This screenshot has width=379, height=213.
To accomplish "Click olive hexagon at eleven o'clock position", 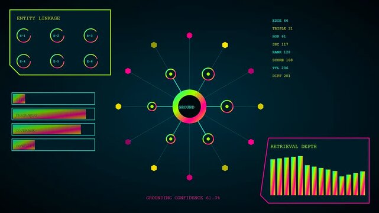I will click(x=154, y=45).
